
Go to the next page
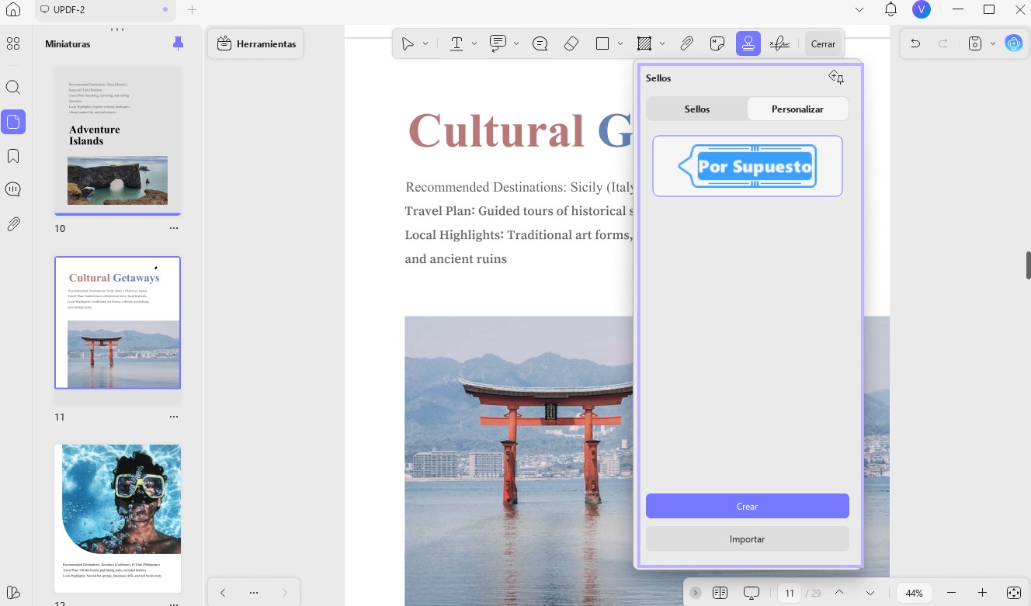(x=870, y=593)
